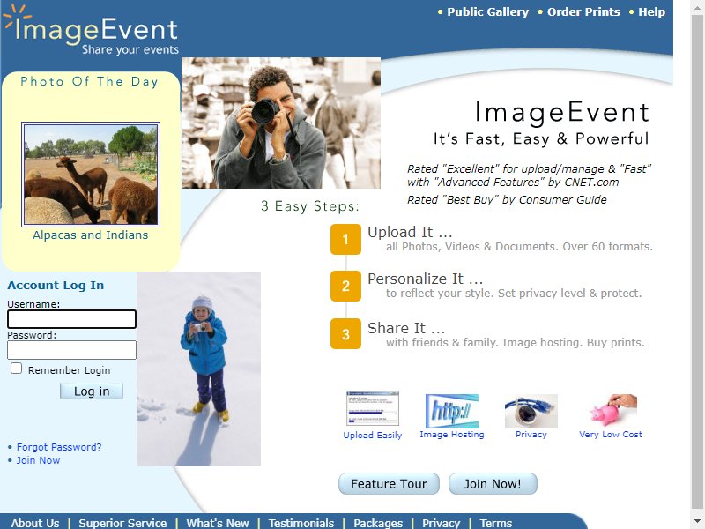
Task: Click the photographer with camera banner photo
Action: [x=281, y=123]
